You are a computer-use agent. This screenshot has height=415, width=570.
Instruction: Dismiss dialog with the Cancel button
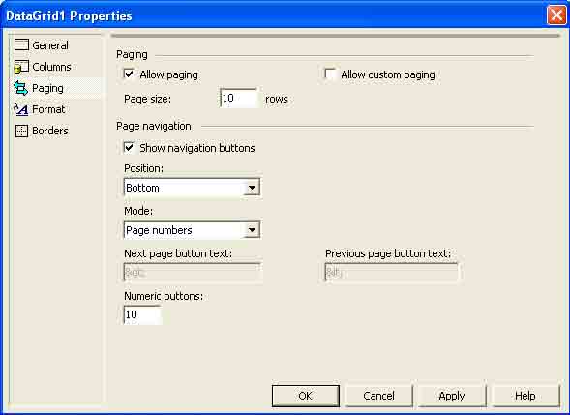(x=378, y=396)
